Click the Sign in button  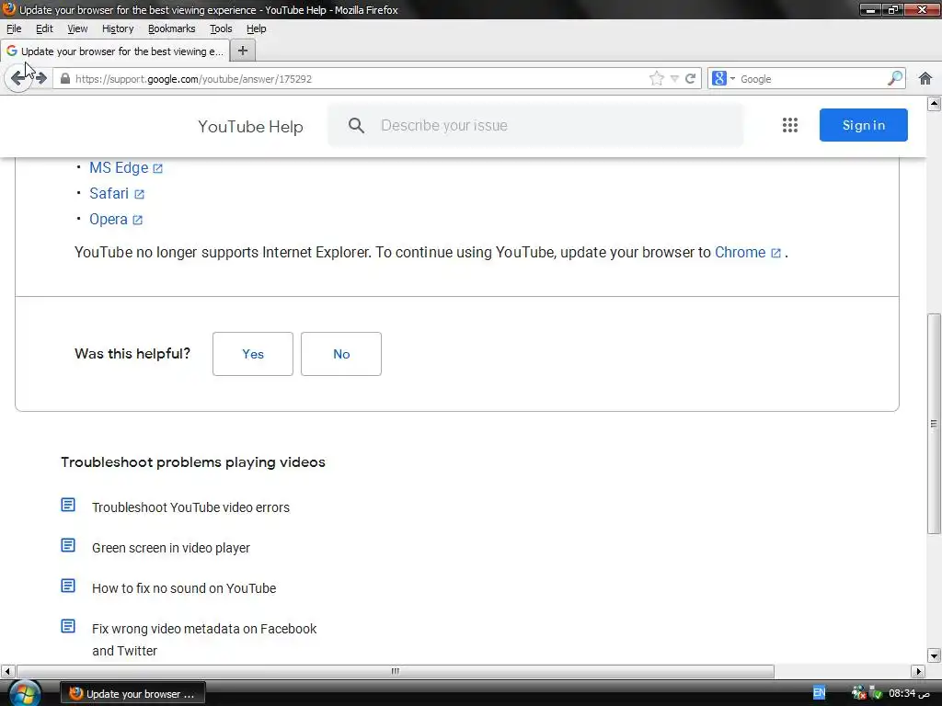[863, 125]
